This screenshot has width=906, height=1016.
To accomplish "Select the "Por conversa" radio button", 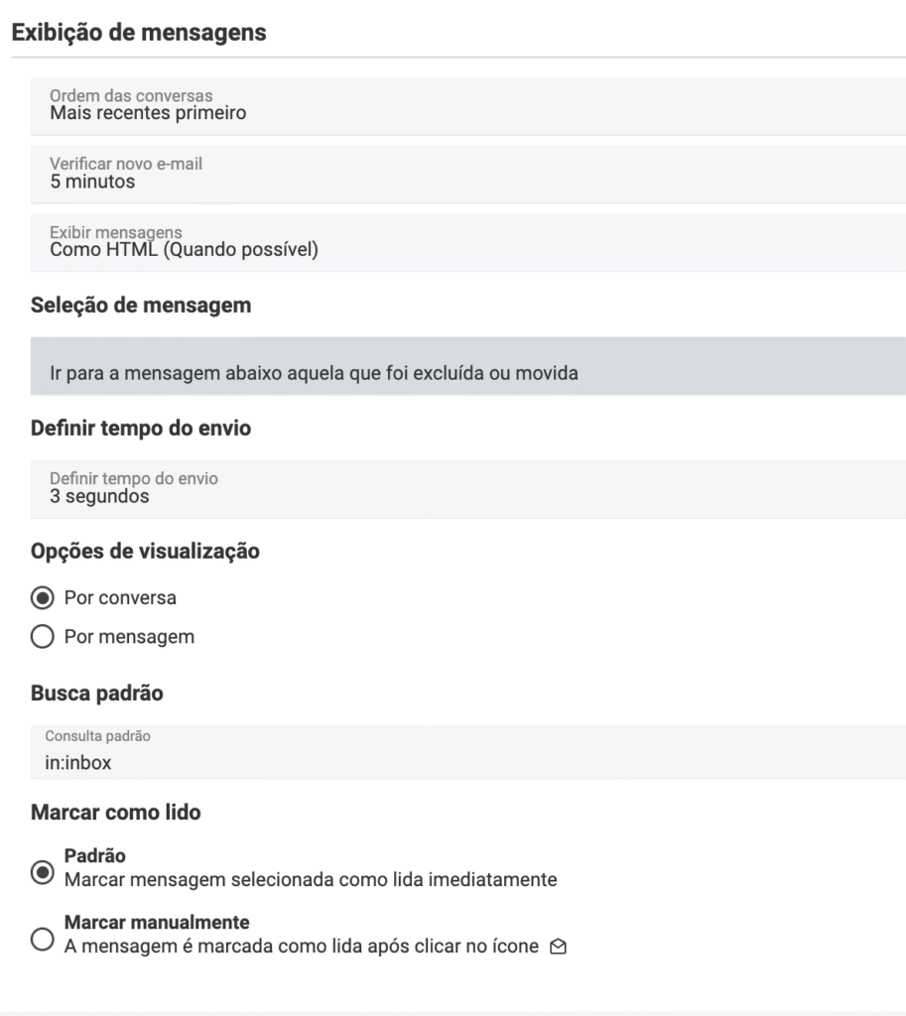I will tap(42, 598).
